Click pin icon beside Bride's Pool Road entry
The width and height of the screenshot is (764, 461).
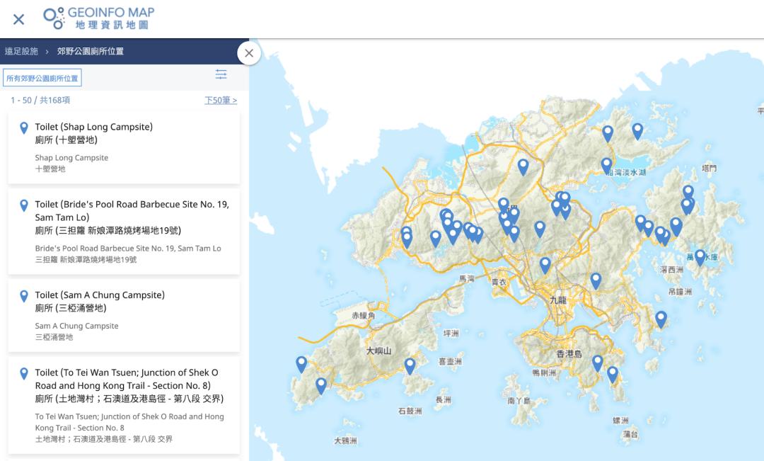point(23,205)
